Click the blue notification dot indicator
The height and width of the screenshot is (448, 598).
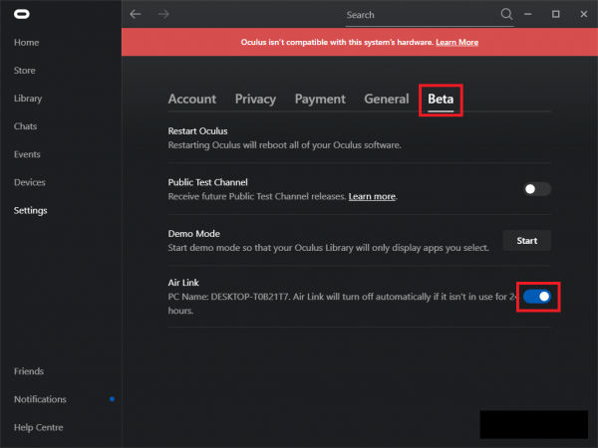[x=112, y=399]
